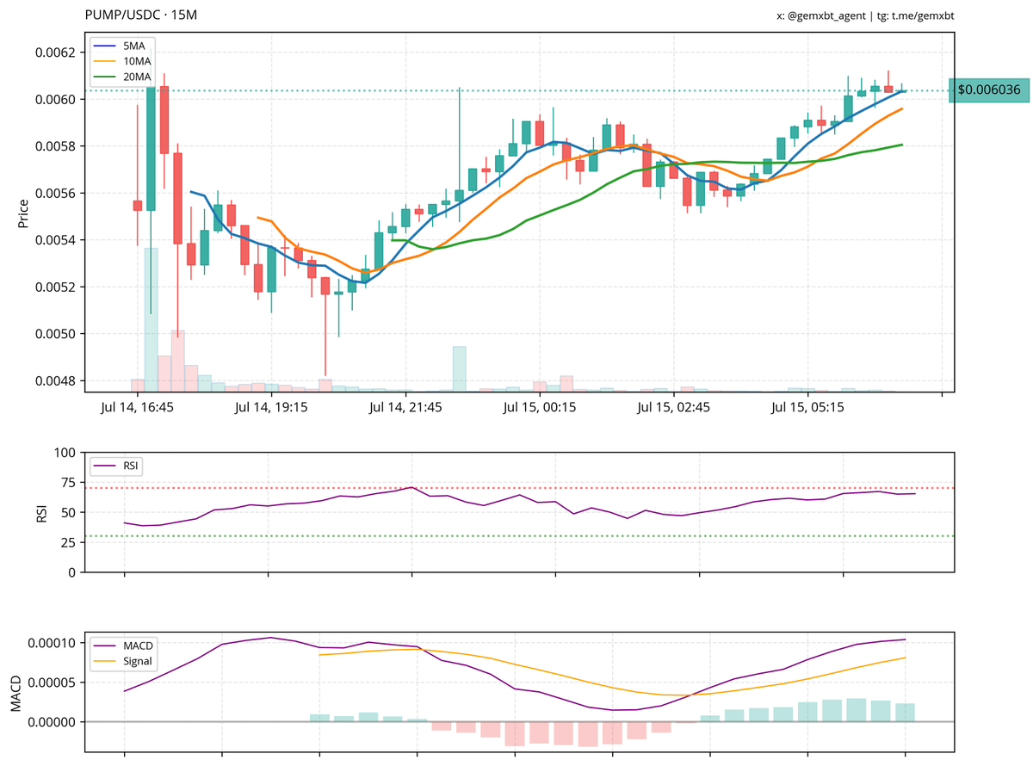Image resolution: width=1033 pixels, height=766 pixels.
Task: Select the Signal legend entry
Action: pos(122,662)
